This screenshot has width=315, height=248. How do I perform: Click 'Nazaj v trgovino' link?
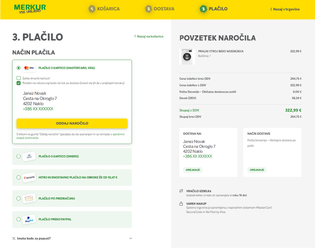click(285, 9)
